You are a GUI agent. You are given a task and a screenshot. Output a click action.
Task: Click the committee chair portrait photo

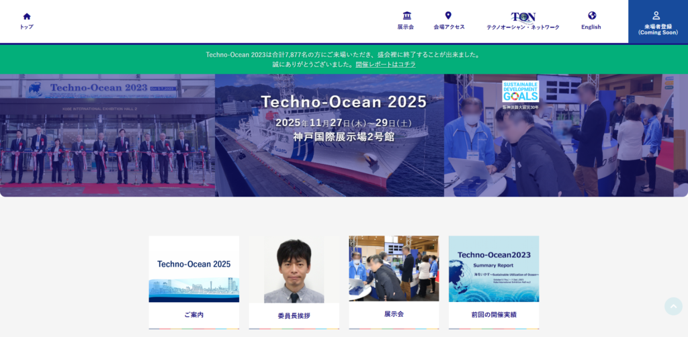(x=294, y=270)
